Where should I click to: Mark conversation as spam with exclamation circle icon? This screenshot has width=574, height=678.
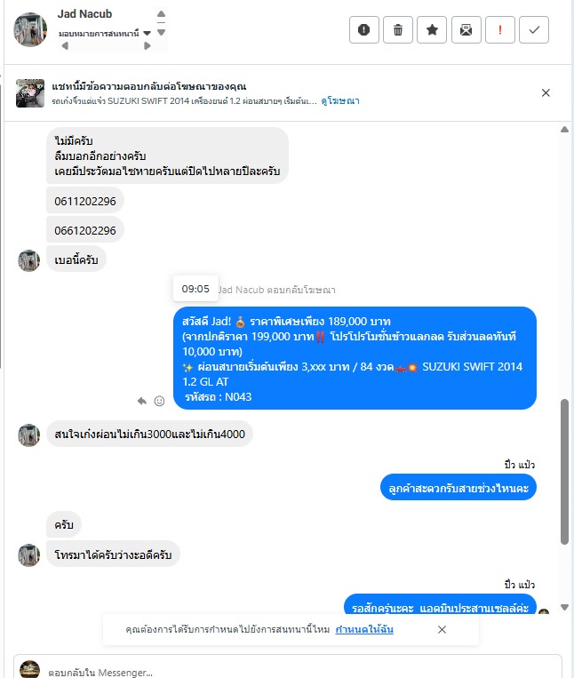364,30
